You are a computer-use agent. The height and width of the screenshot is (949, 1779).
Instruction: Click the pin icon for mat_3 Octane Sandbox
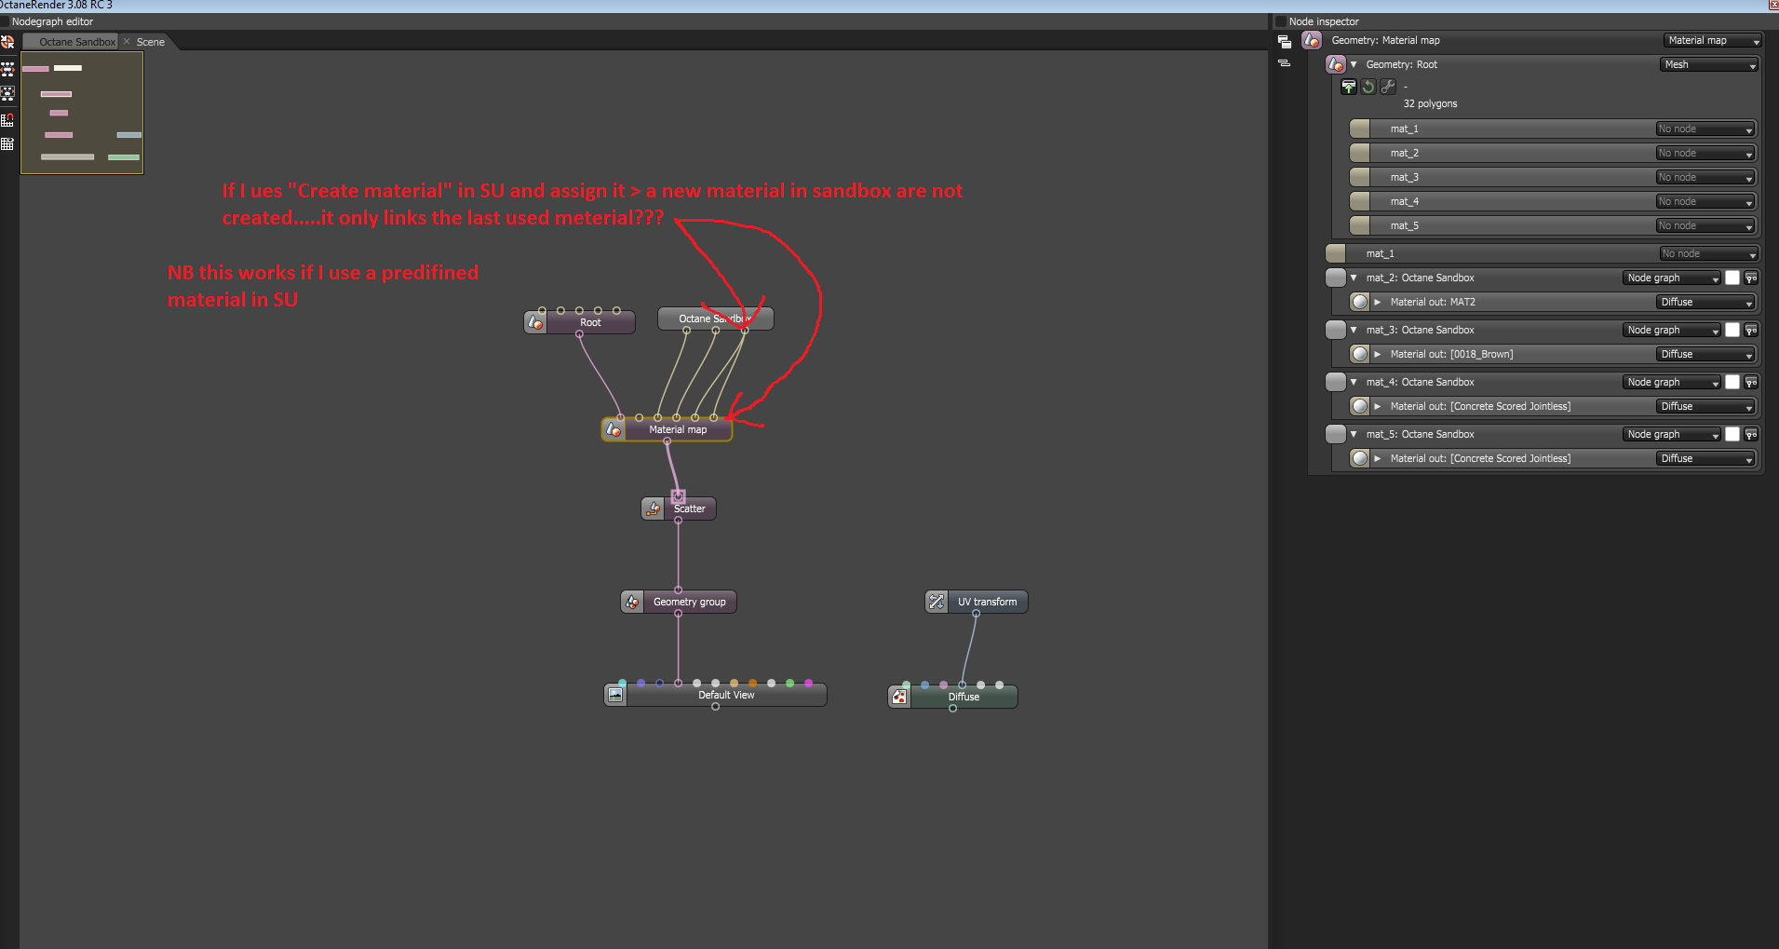tap(1751, 330)
